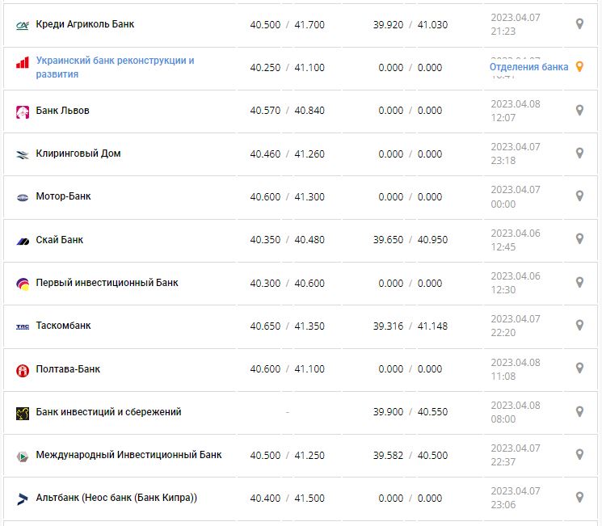Click the Таскомбанк rate 40.650 / 41.350
This screenshot has width=602, height=526.
click(287, 326)
